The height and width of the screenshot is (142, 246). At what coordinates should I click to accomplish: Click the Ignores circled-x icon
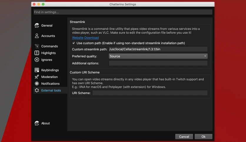point(37,60)
